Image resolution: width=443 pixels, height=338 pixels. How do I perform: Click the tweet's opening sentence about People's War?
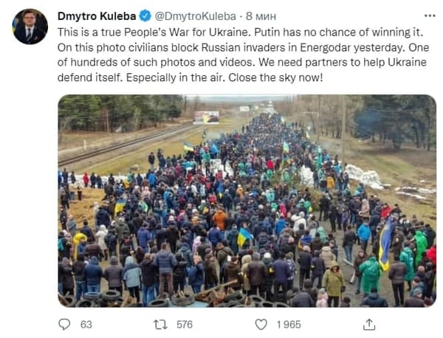(154, 32)
